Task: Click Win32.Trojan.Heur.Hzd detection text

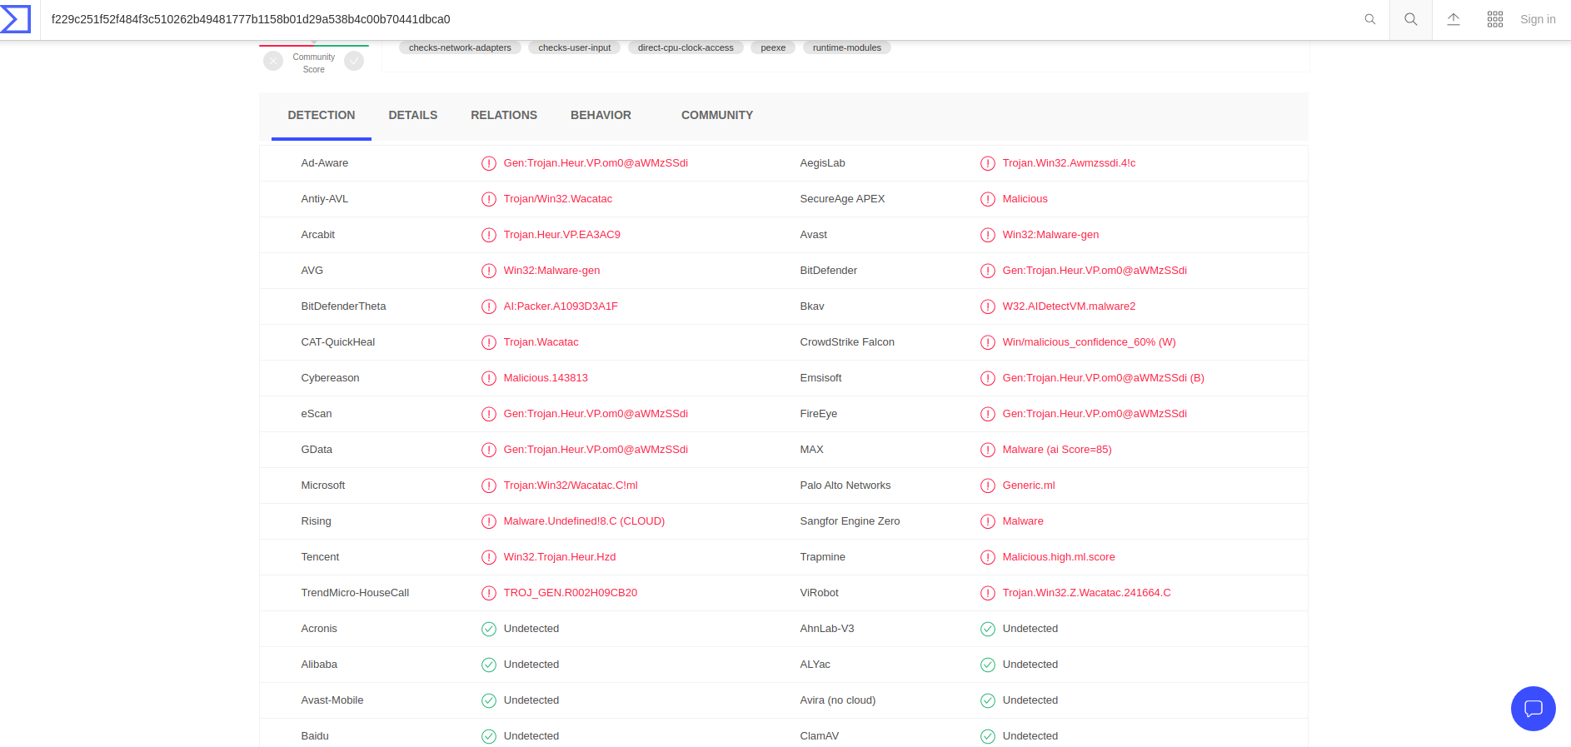Action: click(560, 557)
